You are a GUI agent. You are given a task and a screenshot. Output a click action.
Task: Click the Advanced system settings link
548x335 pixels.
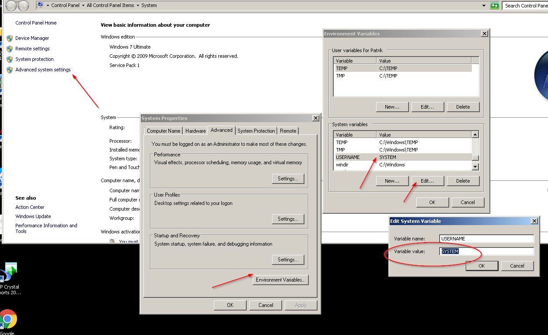43,70
